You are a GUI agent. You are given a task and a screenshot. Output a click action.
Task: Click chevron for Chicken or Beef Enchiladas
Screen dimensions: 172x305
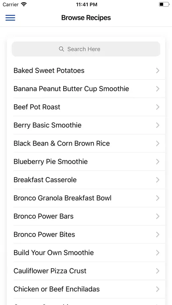[158, 289]
